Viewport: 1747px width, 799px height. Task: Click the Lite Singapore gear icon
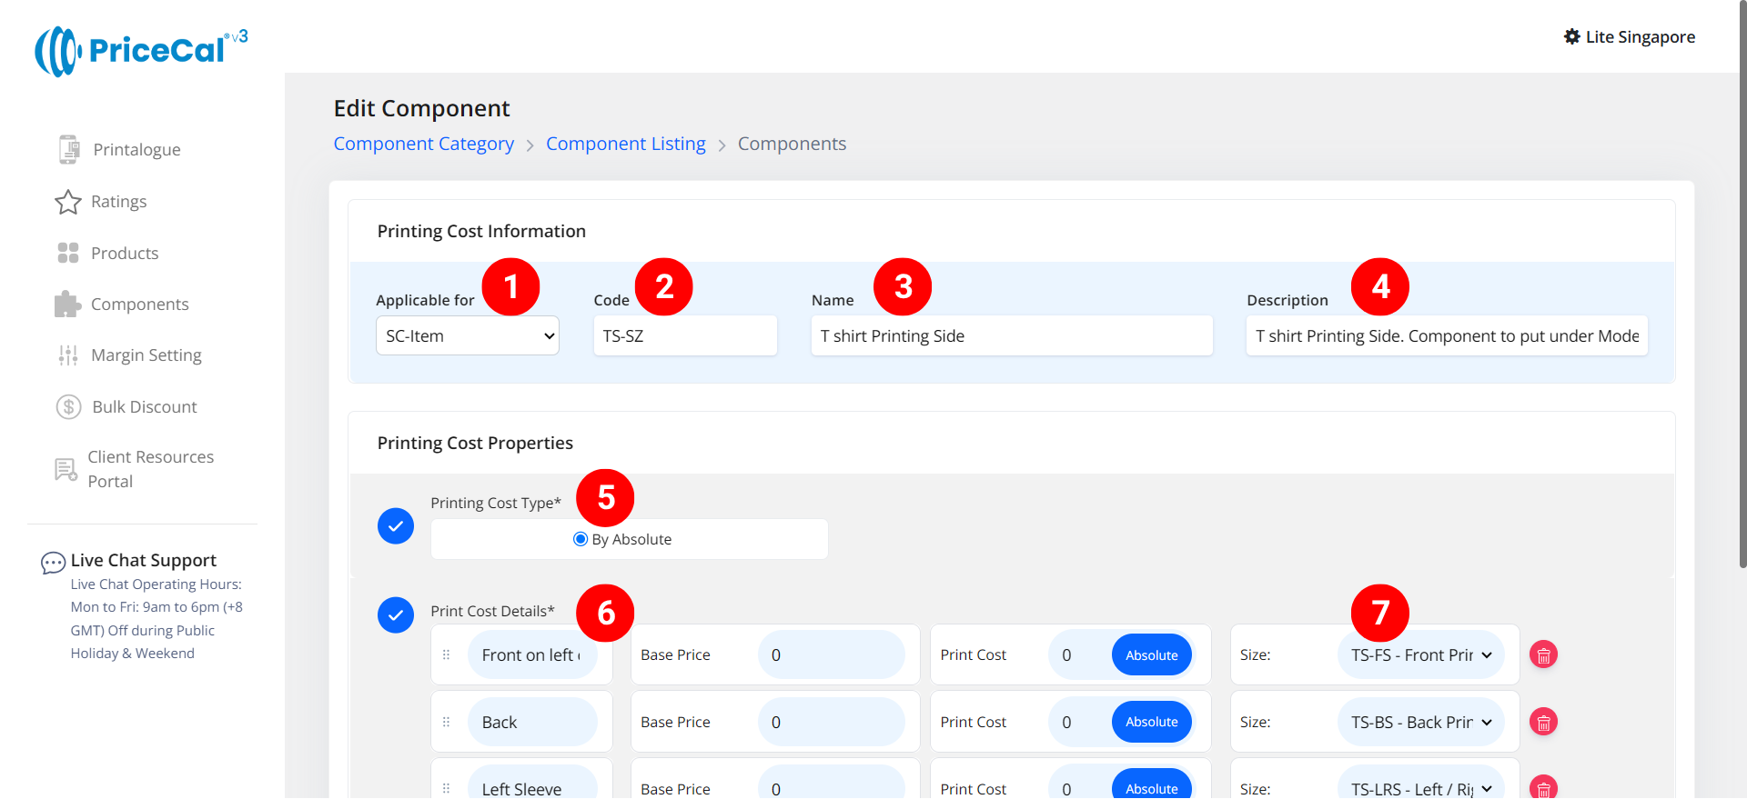click(x=1571, y=36)
